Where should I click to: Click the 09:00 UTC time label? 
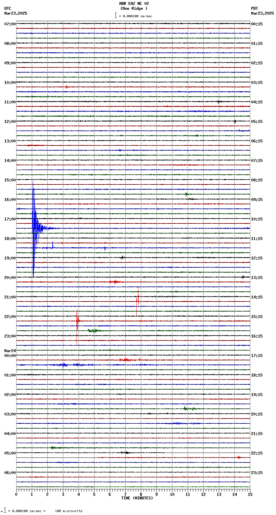coord(10,63)
